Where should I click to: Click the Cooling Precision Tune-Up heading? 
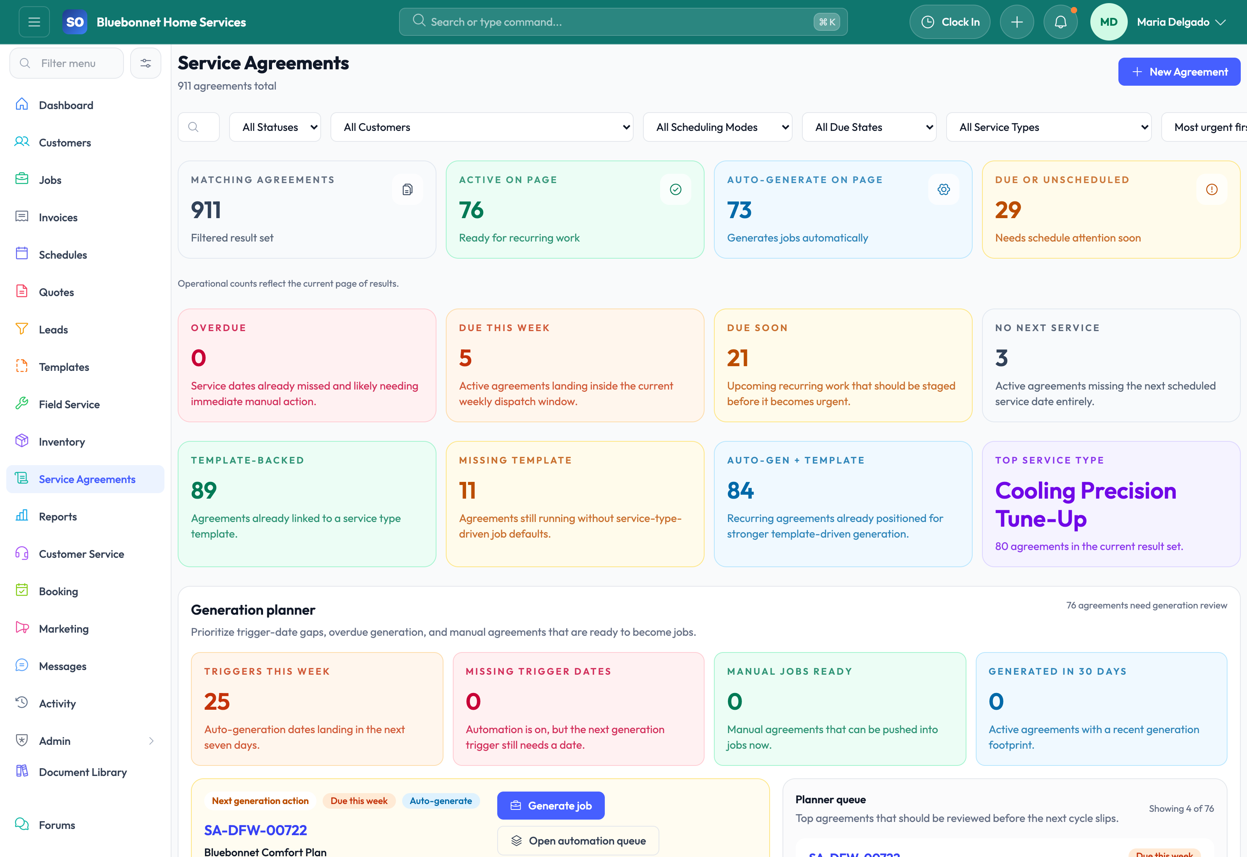click(1085, 505)
